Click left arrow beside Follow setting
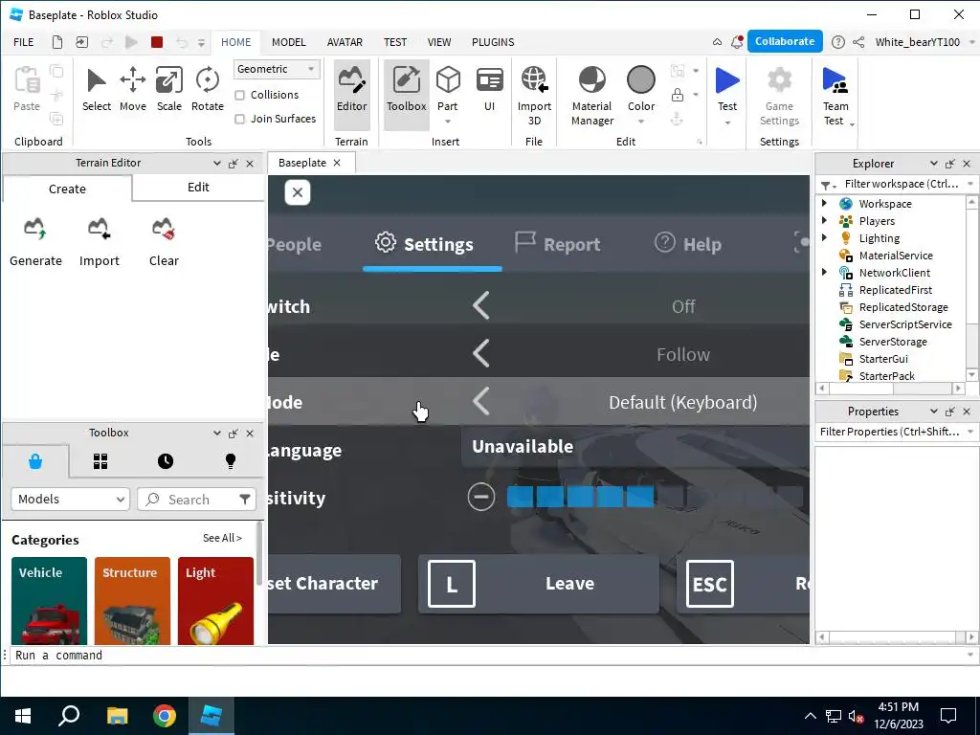The image size is (980, 735). (x=481, y=354)
